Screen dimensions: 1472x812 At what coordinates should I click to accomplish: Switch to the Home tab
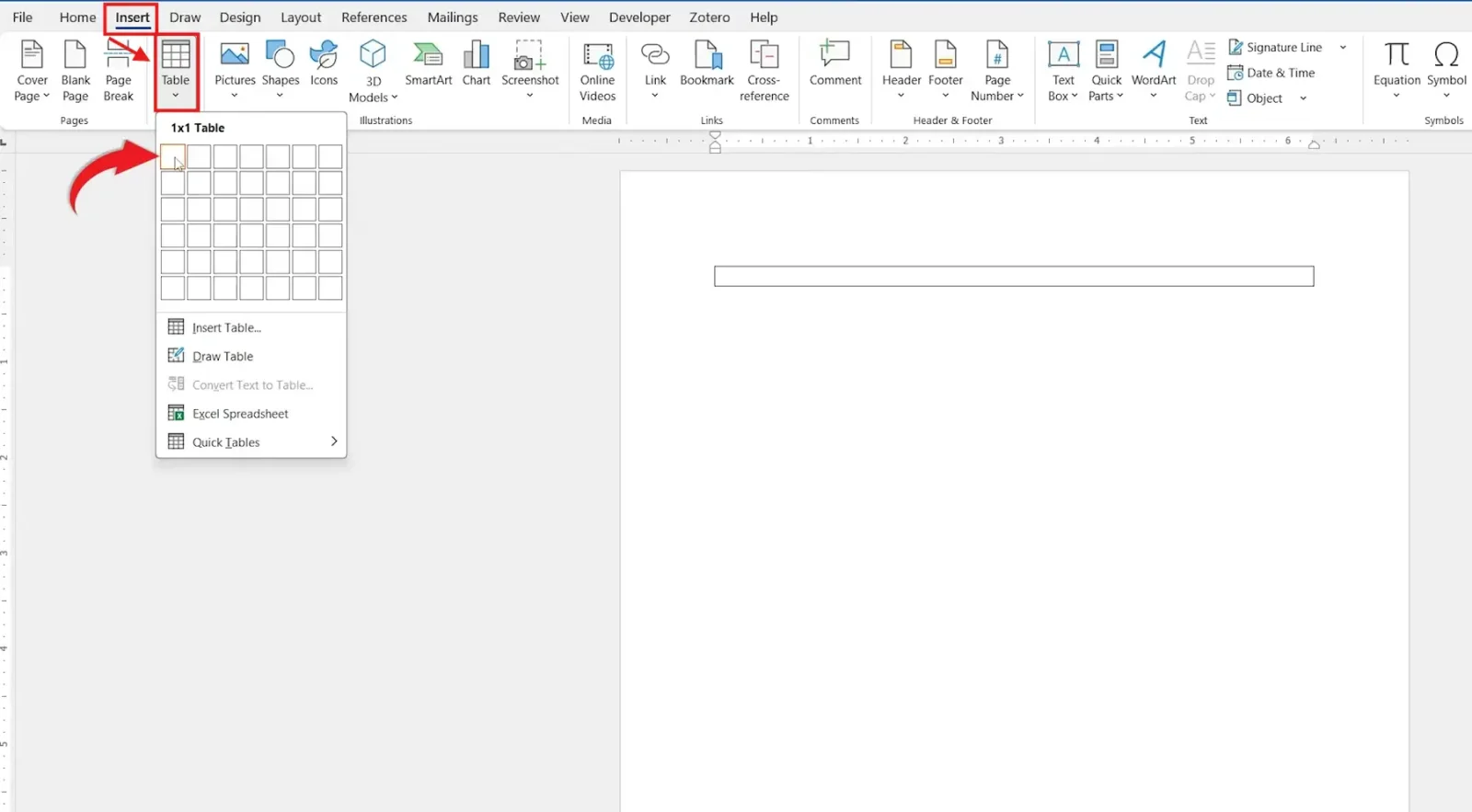tap(77, 17)
